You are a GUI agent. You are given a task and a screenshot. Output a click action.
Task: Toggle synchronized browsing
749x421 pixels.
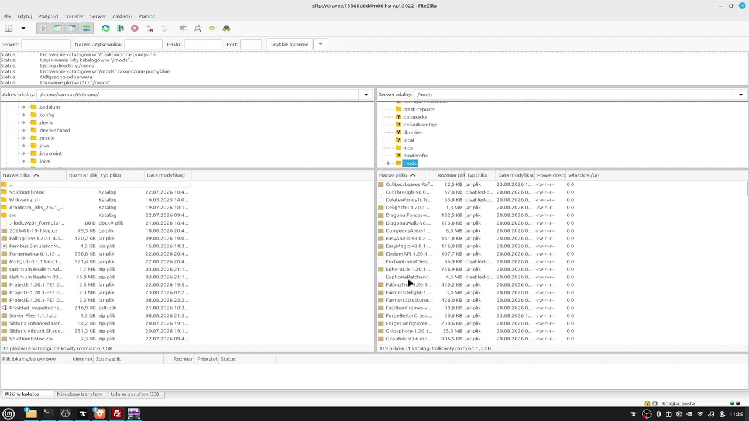(212, 28)
